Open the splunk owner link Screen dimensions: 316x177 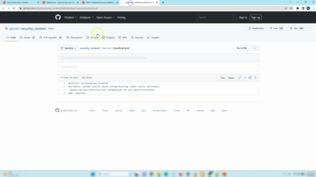14,29
